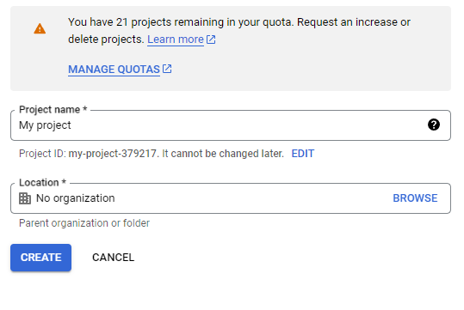Click the organization building icon in Location
This screenshot has height=310, width=464.
pos(25,198)
